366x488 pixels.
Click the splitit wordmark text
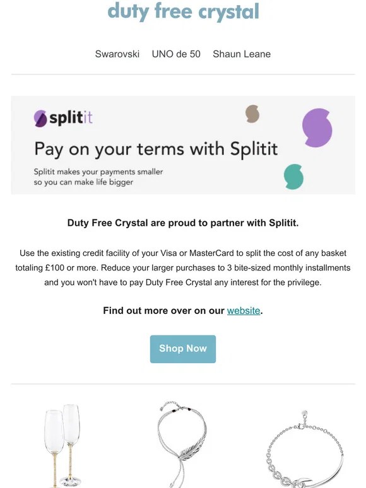click(x=71, y=117)
